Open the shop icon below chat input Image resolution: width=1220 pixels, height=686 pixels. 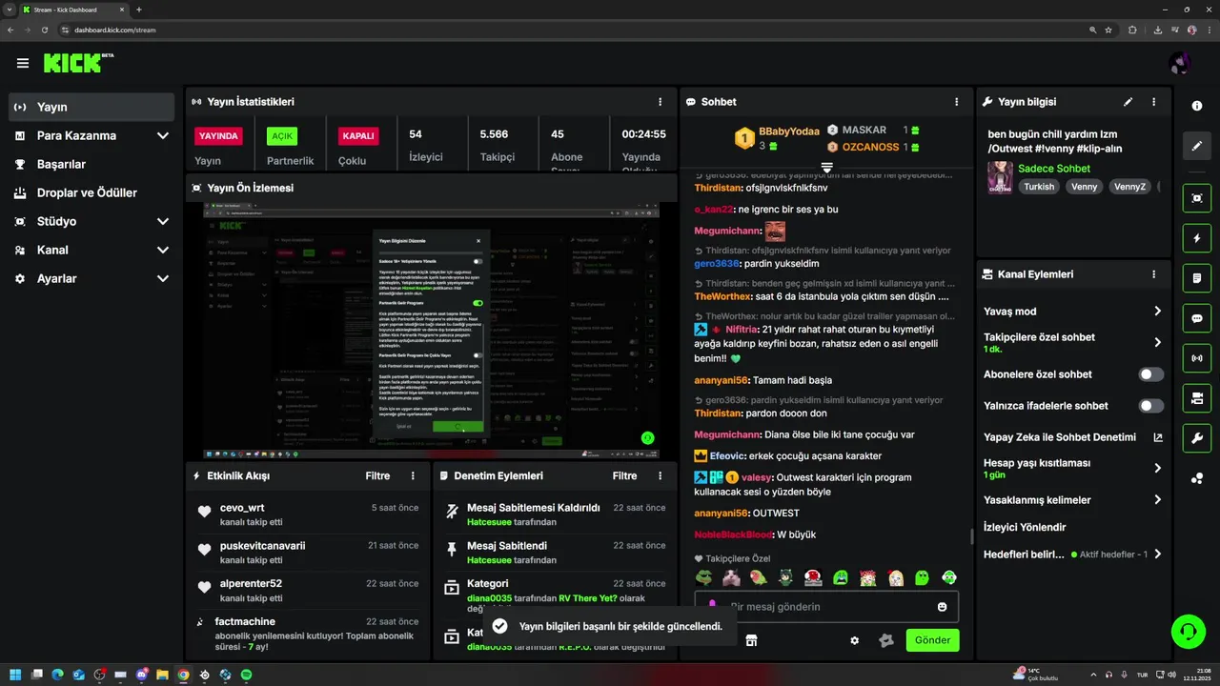(x=751, y=640)
